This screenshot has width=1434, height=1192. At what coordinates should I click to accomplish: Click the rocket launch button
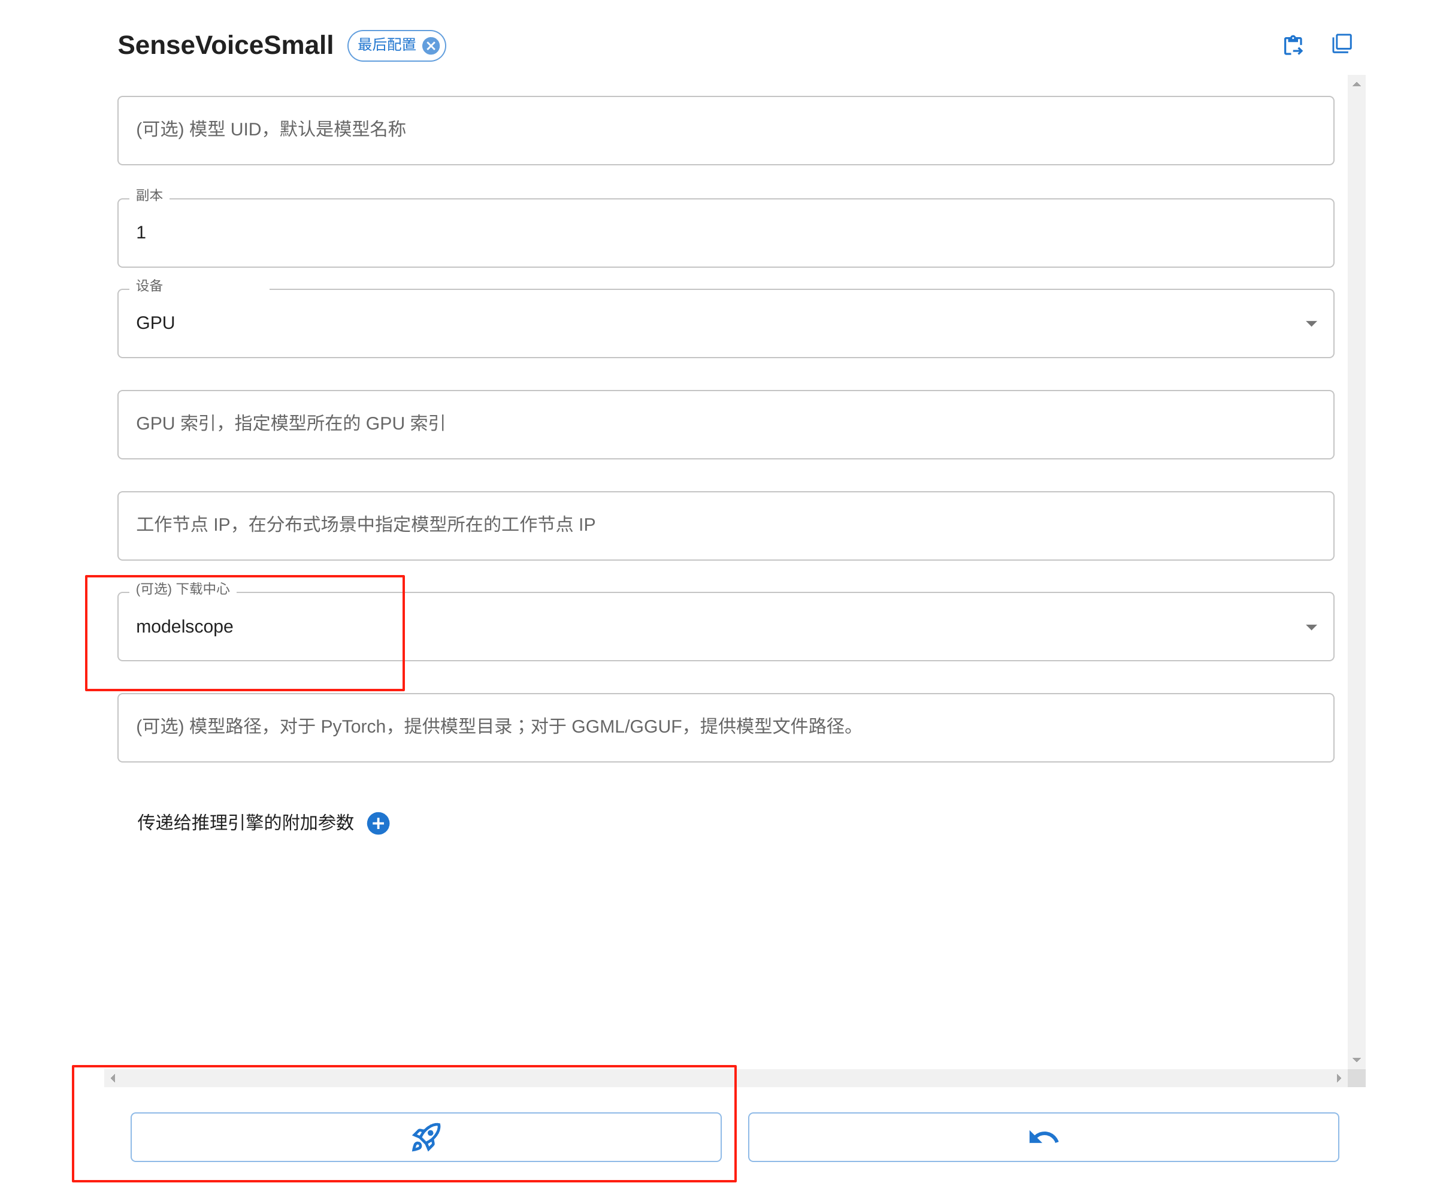tap(425, 1137)
